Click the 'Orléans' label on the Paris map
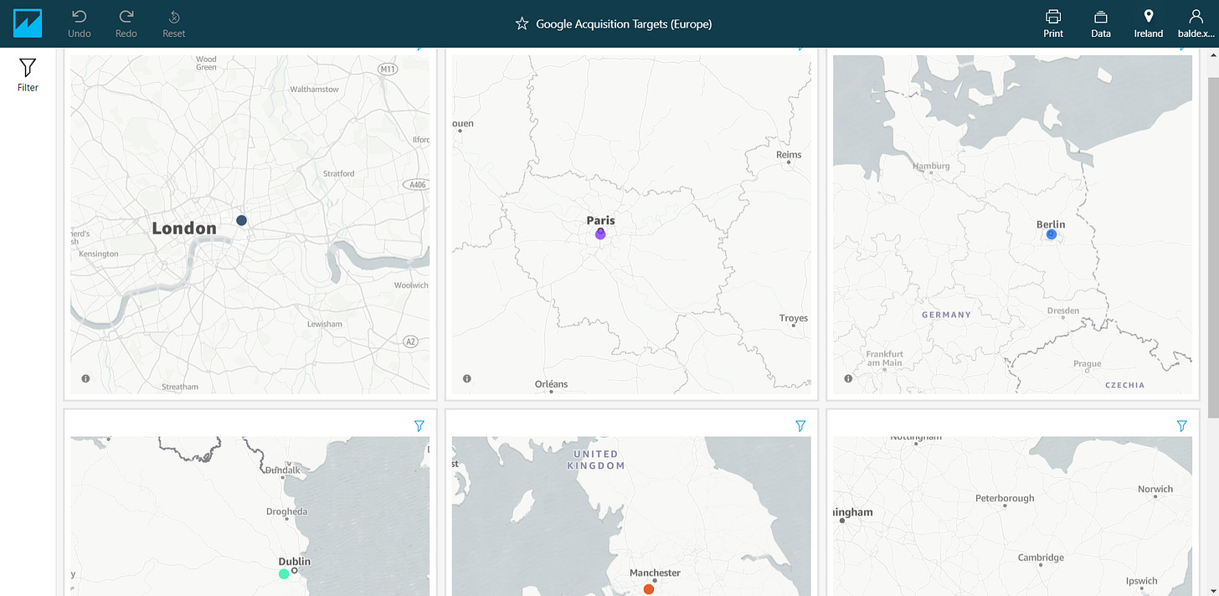1219x596 pixels. coord(551,384)
